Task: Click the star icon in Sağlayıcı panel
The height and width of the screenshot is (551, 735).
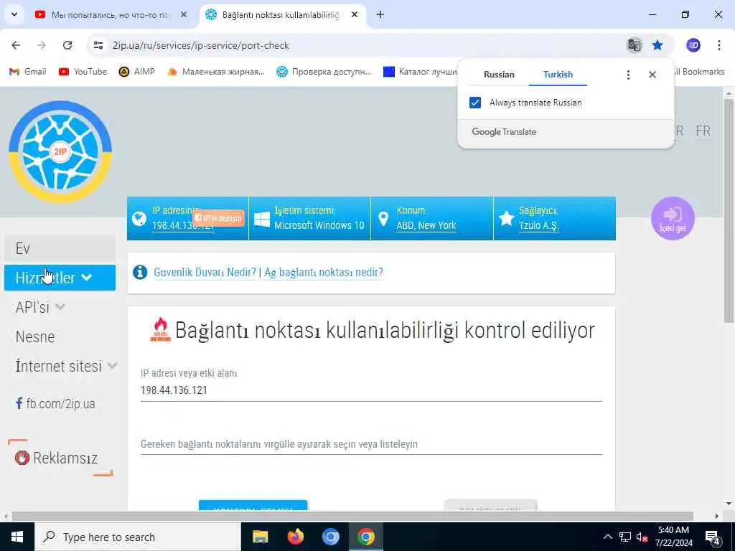Action: click(506, 218)
